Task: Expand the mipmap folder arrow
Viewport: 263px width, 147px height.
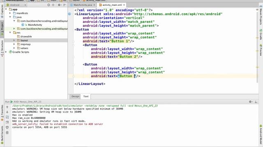Action: pos(14,44)
